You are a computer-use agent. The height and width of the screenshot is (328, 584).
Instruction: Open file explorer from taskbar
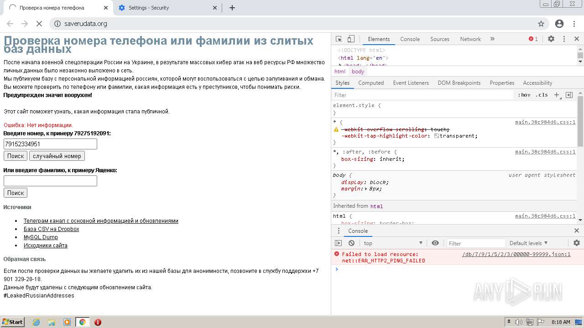tap(52, 322)
